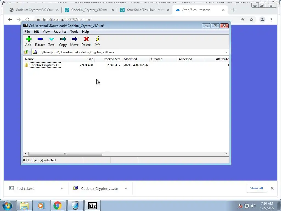Reload the page in Chrome
Image resolution: width=281 pixels, height=211 pixels.
pyautogui.click(x=27, y=20)
